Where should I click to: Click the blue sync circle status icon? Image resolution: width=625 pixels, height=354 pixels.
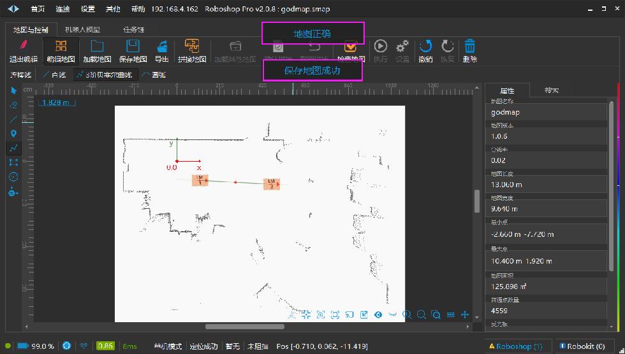click(66, 346)
